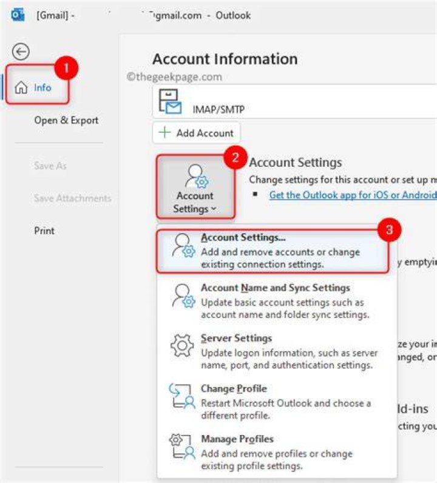Open the Open & Export page
This screenshot has width=437, height=483.
[66, 120]
